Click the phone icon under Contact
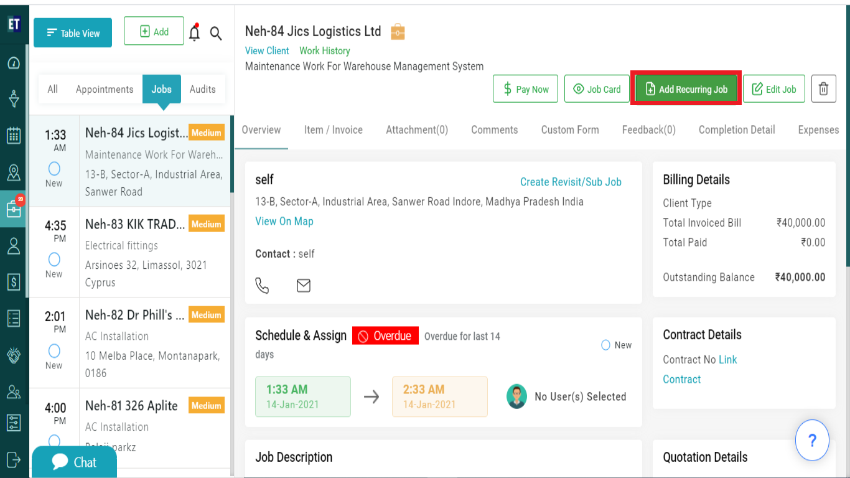 click(263, 286)
